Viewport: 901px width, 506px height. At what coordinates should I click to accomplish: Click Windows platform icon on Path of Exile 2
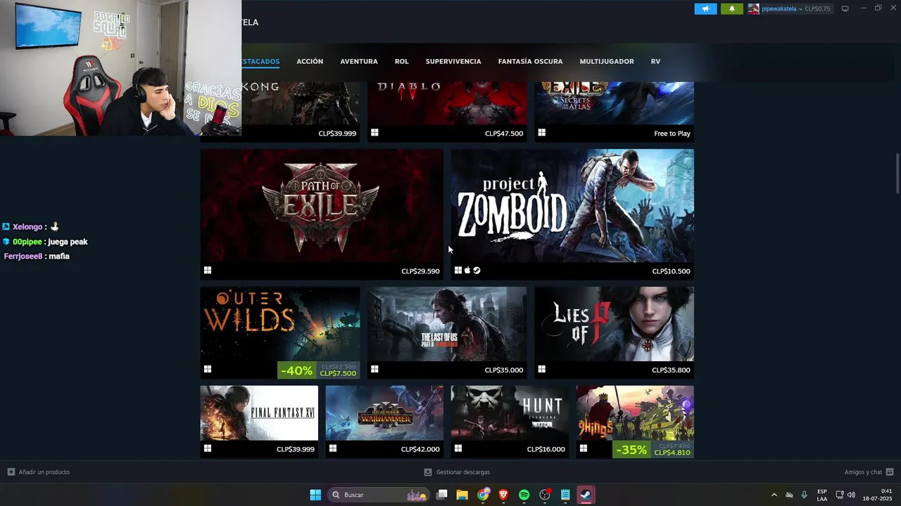pyautogui.click(x=208, y=271)
